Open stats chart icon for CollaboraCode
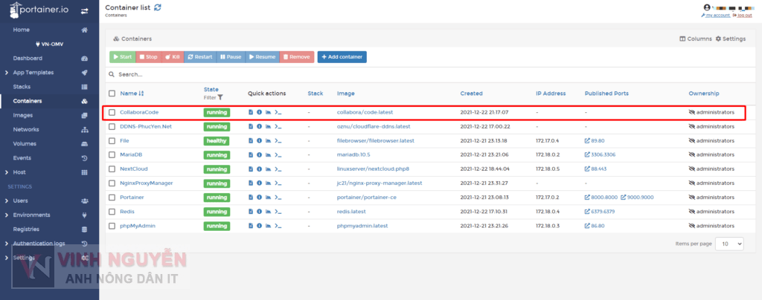Image resolution: width=762 pixels, height=300 pixels. (268, 112)
